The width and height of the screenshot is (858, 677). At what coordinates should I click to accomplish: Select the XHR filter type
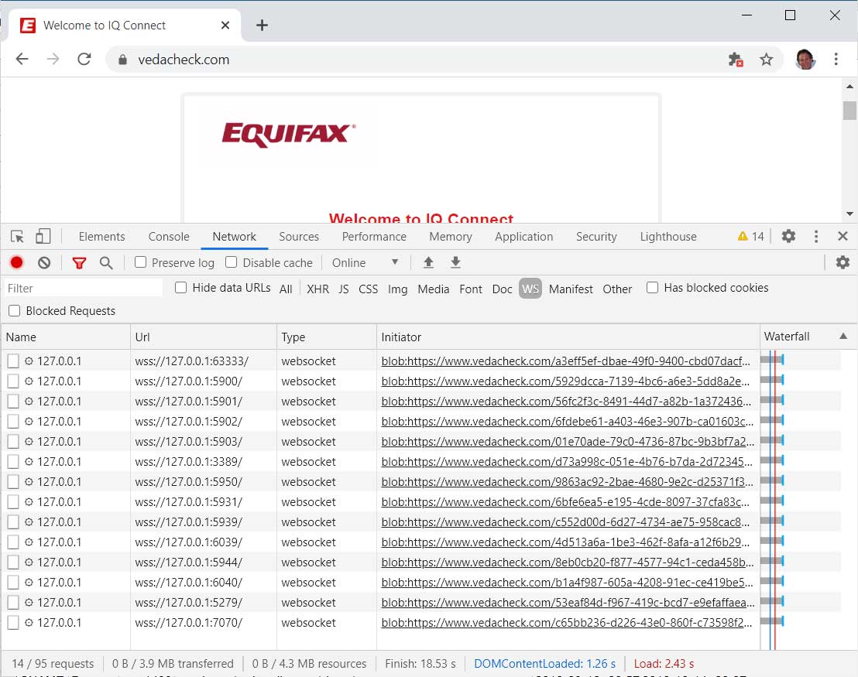318,289
